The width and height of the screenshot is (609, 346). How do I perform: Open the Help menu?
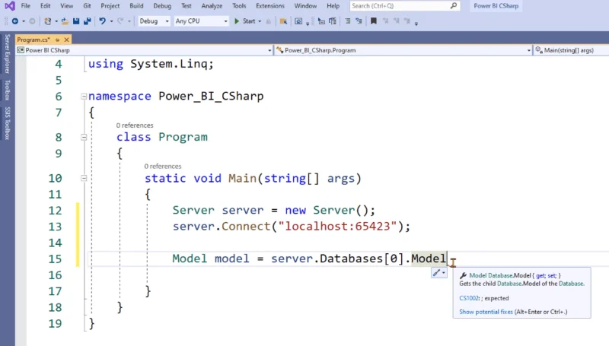tap(333, 6)
